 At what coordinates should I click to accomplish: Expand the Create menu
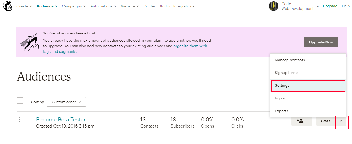pyautogui.click(x=24, y=6)
